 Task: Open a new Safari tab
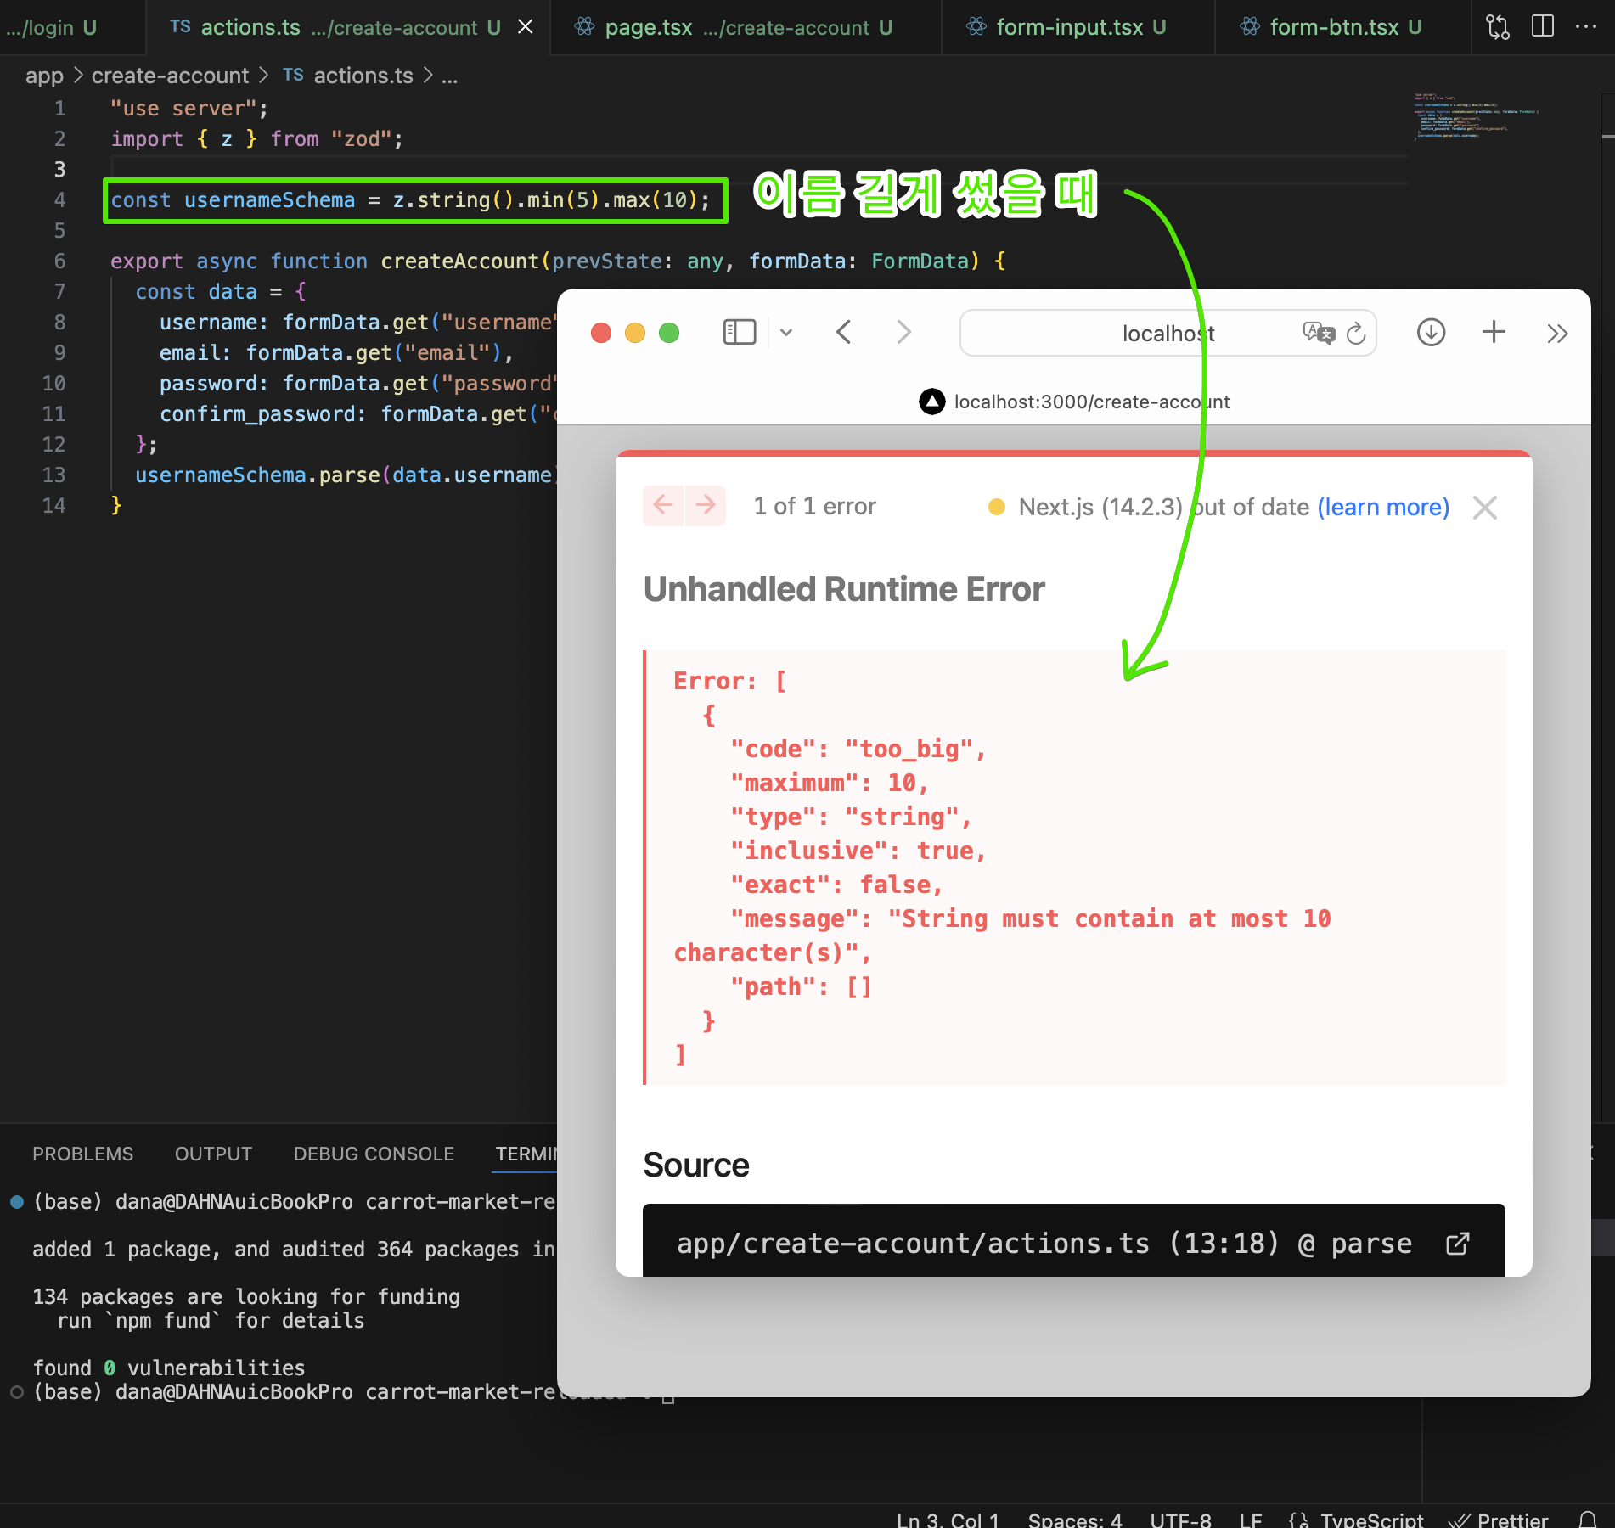(x=1494, y=333)
